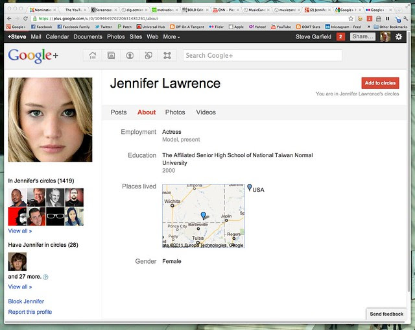Click Report this profile link
This screenshot has height=330, width=415.
(x=30, y=312)
